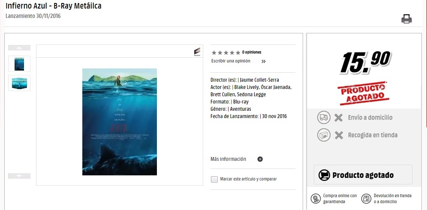The image size is (427, 210).
Task: Expand Más información with plus icon
Action: [x=260, y=159]
